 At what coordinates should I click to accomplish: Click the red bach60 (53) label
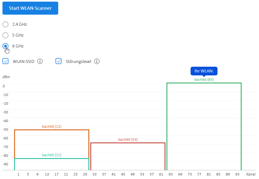128,139
